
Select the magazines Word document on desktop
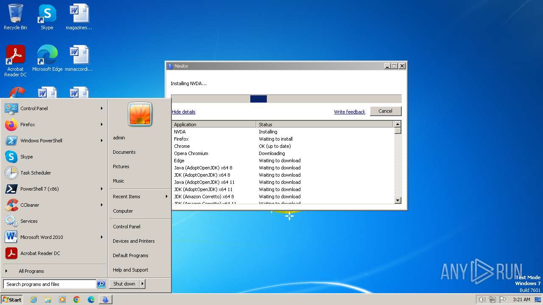coord(79,17)
